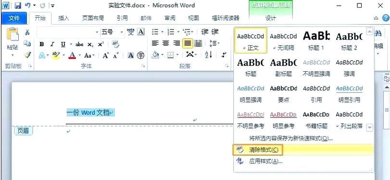The width and height of the screenshot is (390, 180).
Task: Select the 设计 header tools tab
Action: tap(271, 18)
